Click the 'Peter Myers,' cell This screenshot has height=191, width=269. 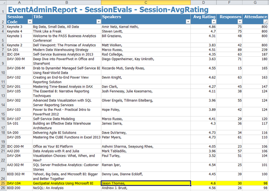146,139
